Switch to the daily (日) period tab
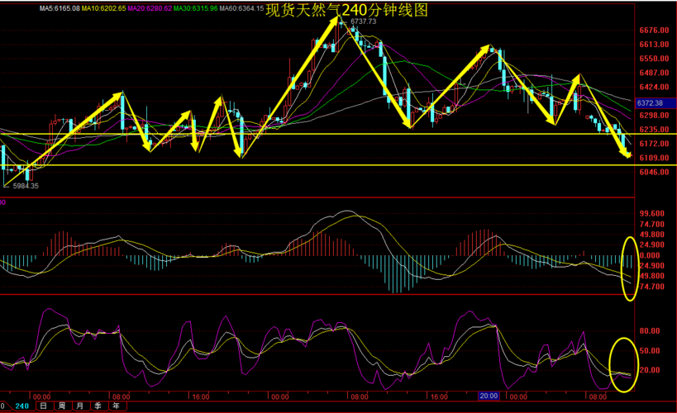Screen dimensions: 677x413 pos(42,406)
